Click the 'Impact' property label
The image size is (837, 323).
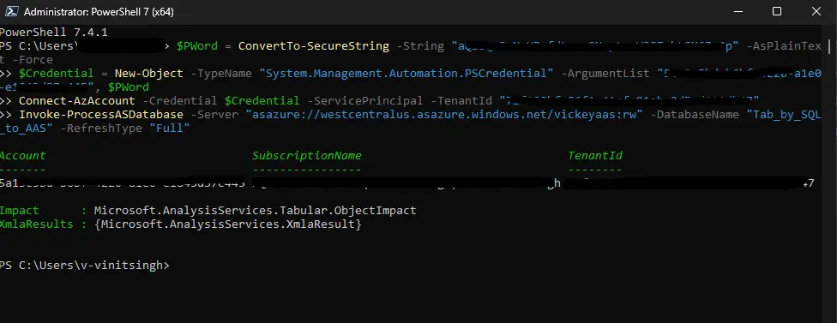click(x=19, y=211)
